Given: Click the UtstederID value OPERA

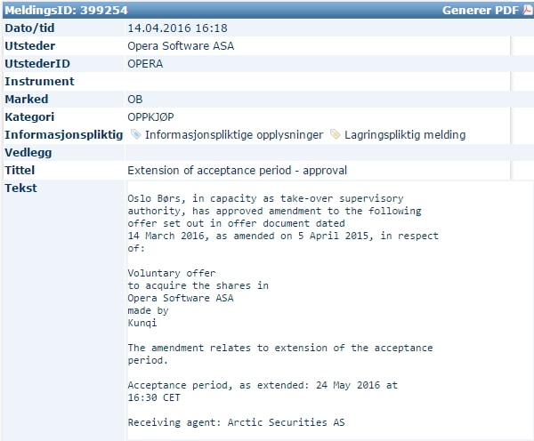Looking at the screenshot, I should click(x=145, y=64).
